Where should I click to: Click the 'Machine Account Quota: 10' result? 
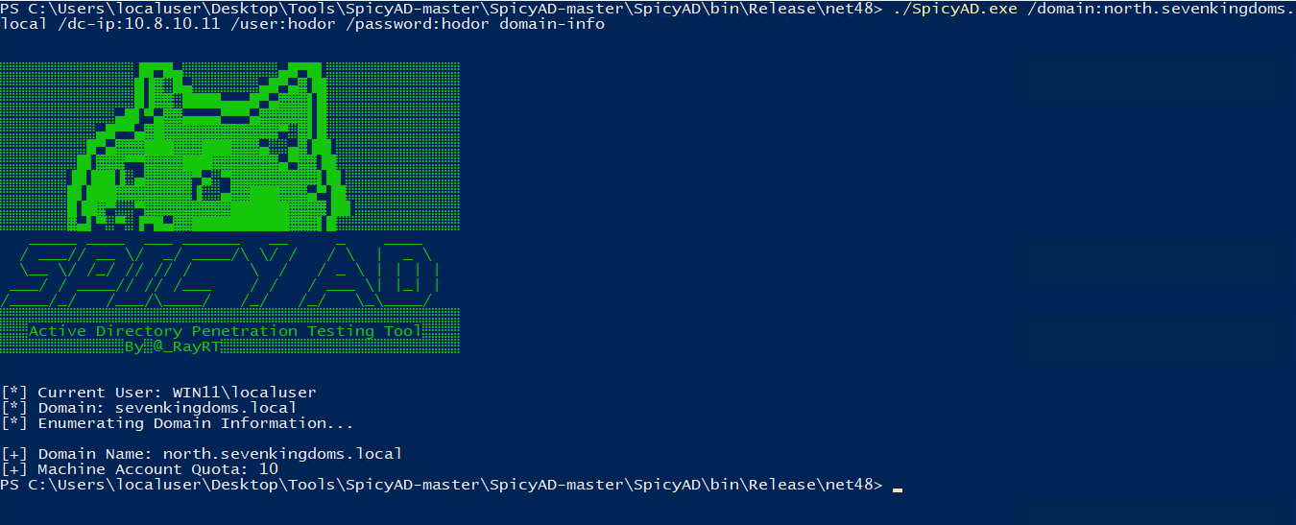(x=158, y=469)
